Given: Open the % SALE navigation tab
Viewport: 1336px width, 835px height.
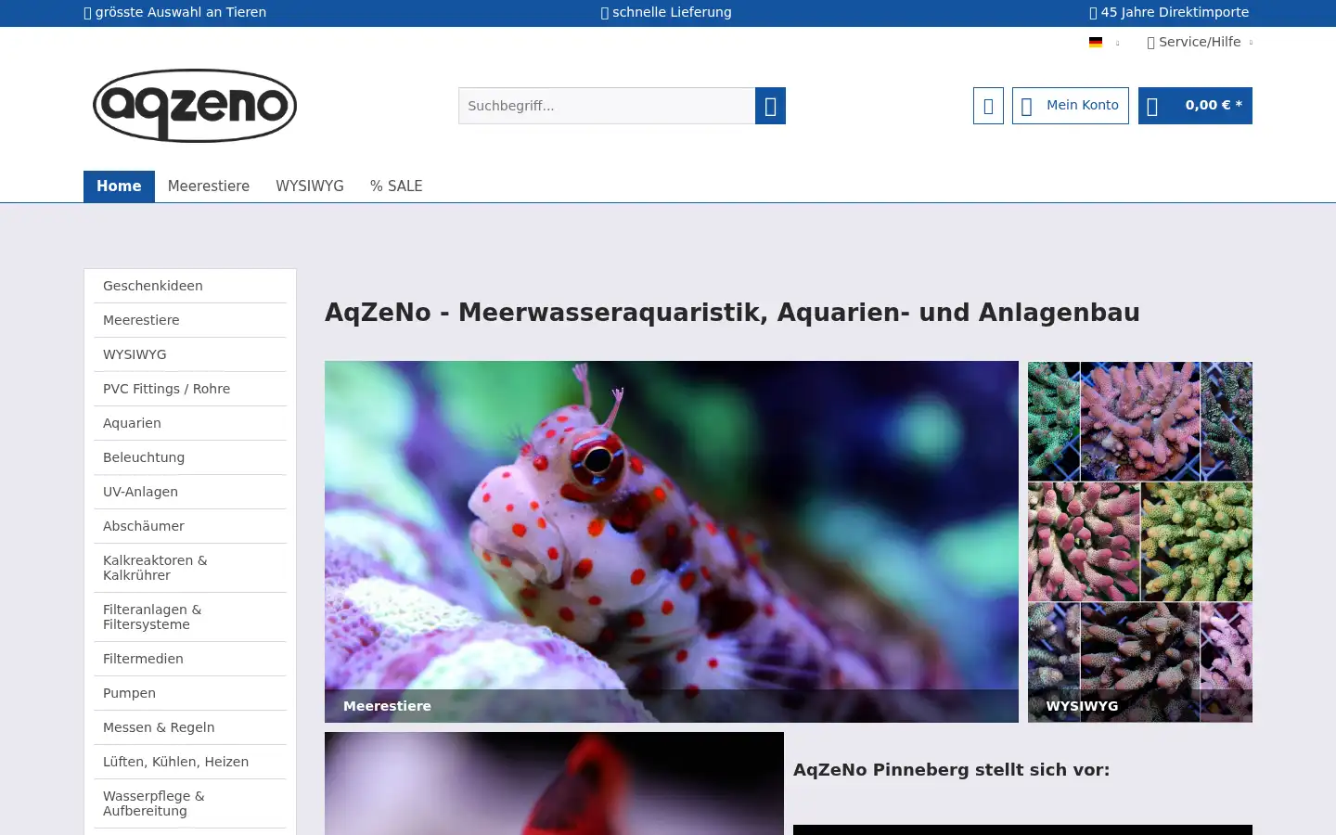Looking at the screenshot, I should [396, 186].
